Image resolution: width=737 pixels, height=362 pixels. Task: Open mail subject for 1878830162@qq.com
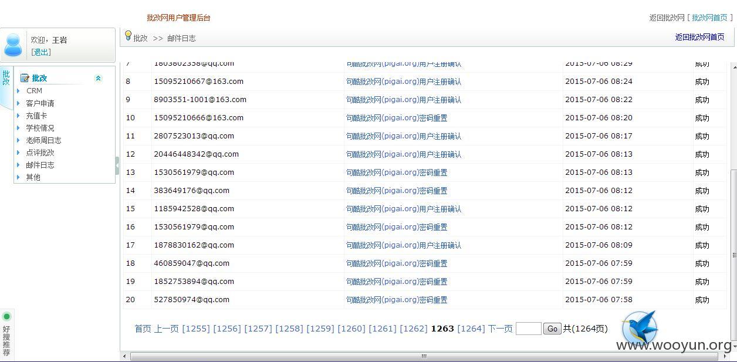tap(404, 245)
